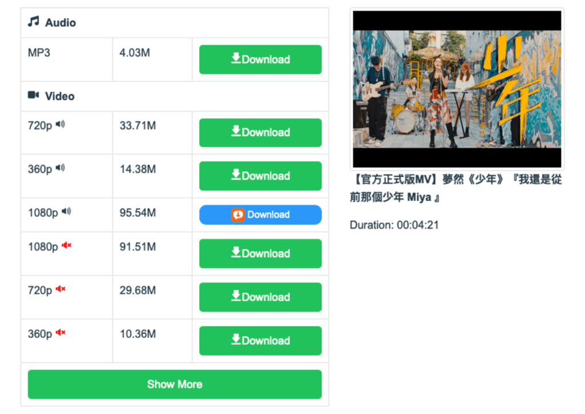Screen dimensions: 585x414
Task: Click the music note Audio icon
Action: click(x=33, y=22)
